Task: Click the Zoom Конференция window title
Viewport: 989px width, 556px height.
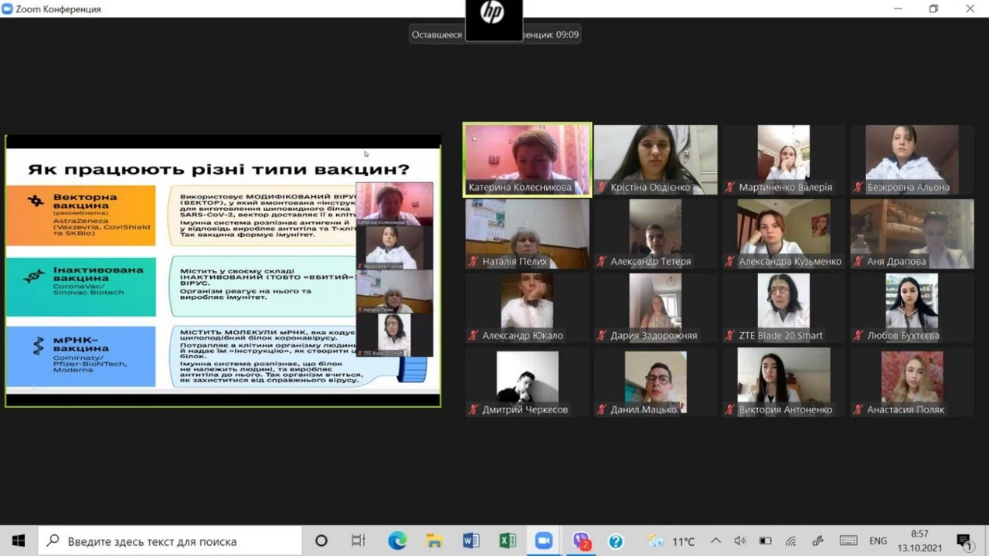Action: point(58,9)
